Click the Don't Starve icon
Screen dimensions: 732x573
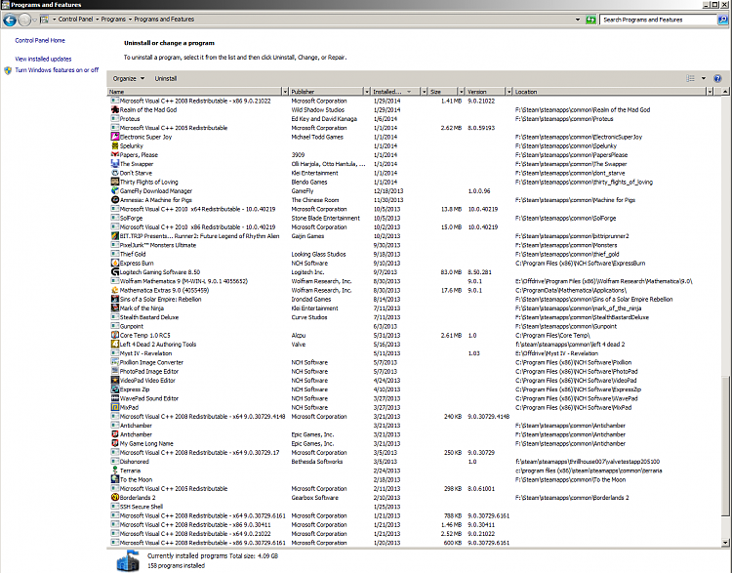115,173
